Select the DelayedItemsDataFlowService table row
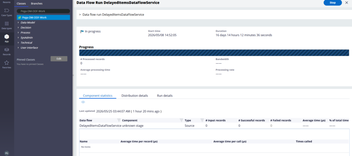The image size is (352, 156). pos(214,126)
